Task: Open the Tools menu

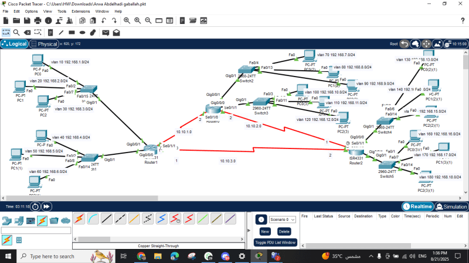Action: pyautogui.click(x=62, y=11)
